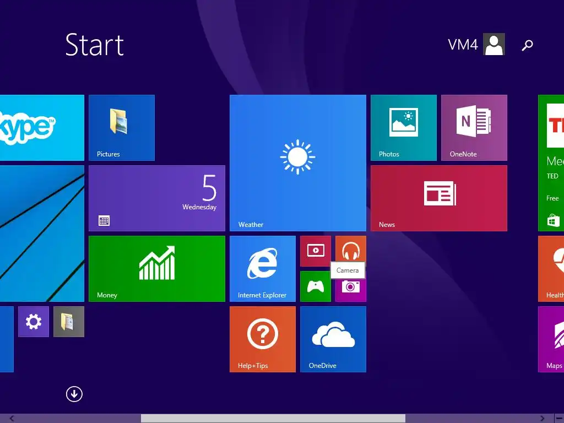Viewport: 564px width, 423px height.
Task: Click the scrollbar right arrow
Action: [x=543, y=419]
